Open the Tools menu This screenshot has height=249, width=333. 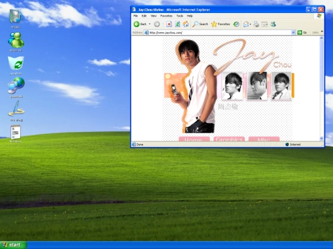click(x=179, y=16)
